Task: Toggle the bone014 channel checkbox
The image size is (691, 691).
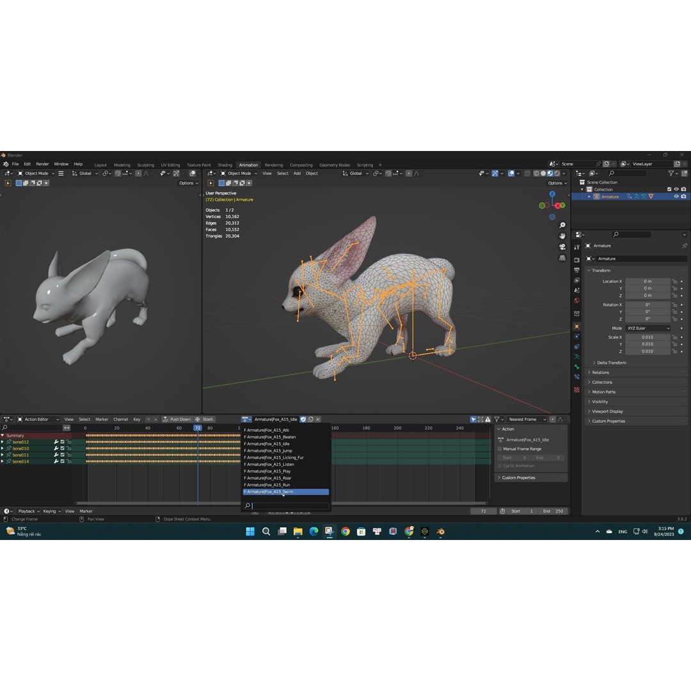Action: 62,461
